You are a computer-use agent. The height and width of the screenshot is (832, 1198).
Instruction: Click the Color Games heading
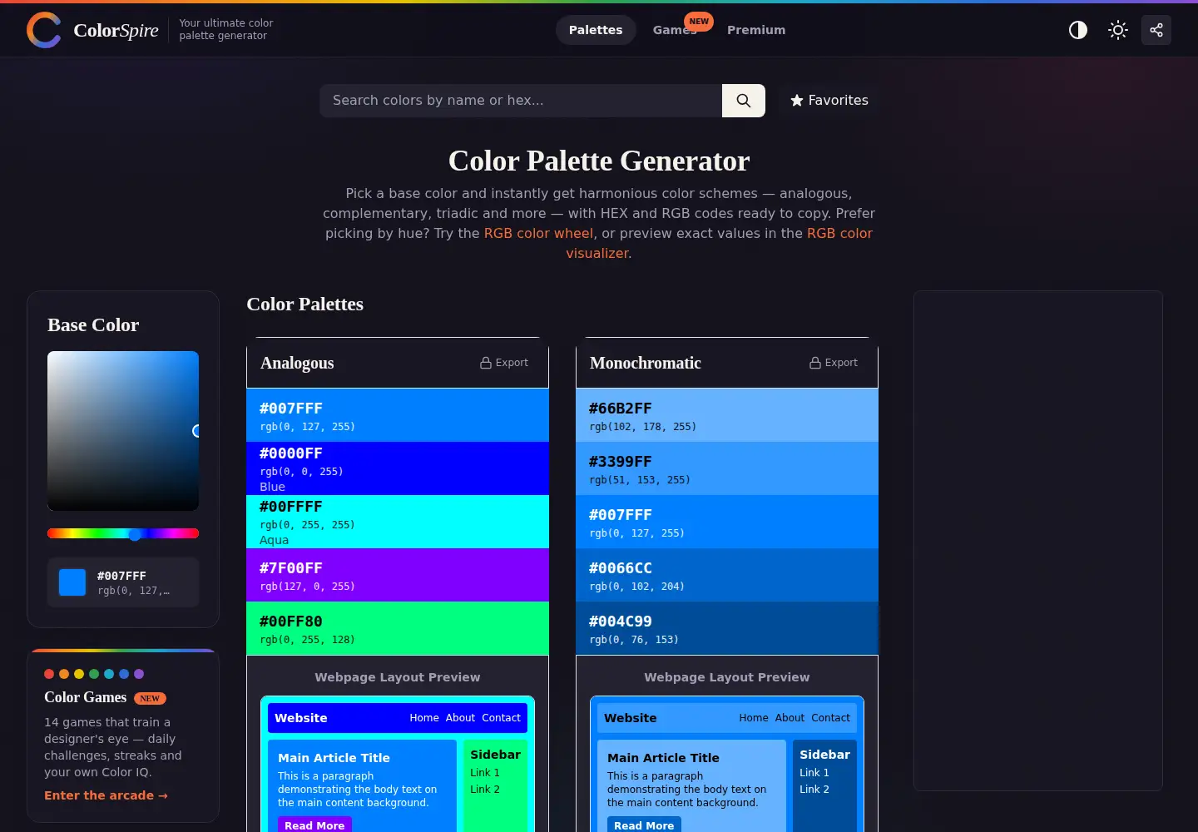pos(86,697)
